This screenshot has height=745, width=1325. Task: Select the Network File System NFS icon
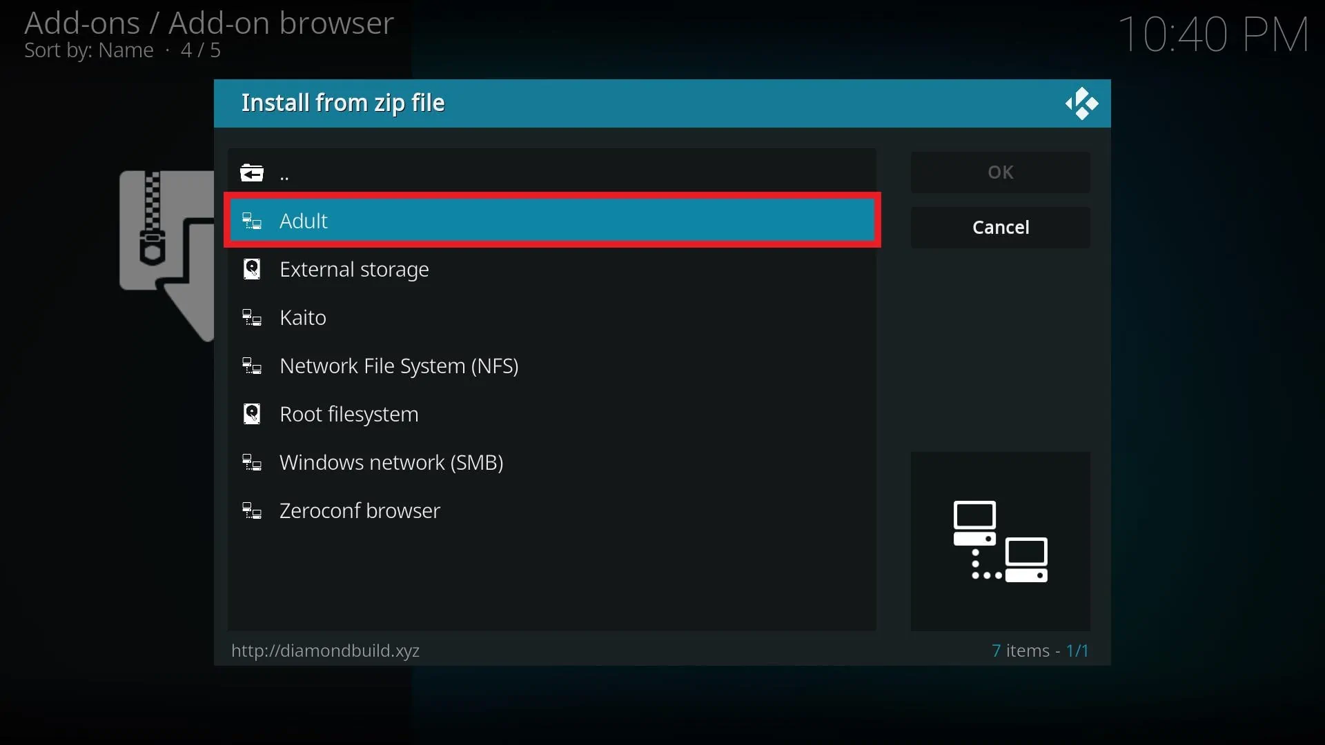252,366
